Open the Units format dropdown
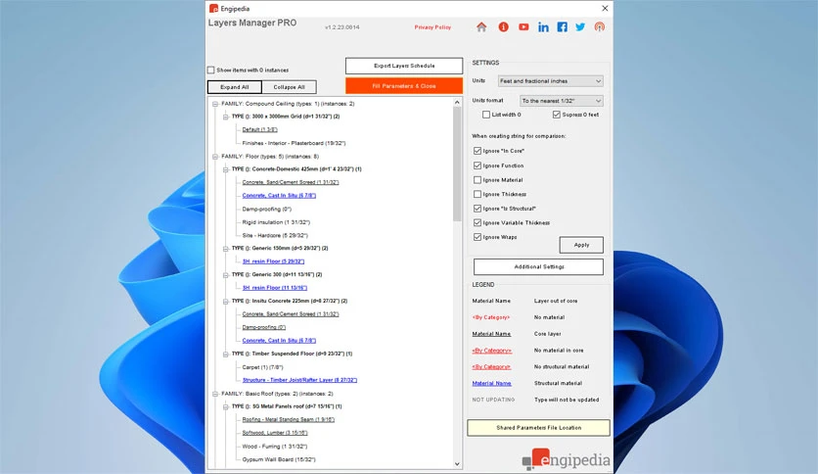 tap(562, 101)
